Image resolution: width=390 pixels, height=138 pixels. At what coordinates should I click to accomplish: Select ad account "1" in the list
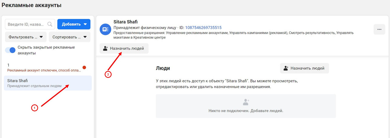pos(48,68)
